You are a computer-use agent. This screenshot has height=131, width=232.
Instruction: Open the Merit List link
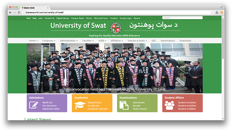47,102
